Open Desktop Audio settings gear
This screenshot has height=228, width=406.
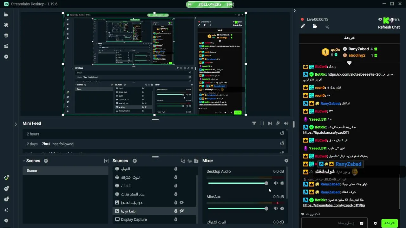point(282,183)
